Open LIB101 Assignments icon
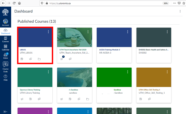186x114 pixels. pos(22,59)
